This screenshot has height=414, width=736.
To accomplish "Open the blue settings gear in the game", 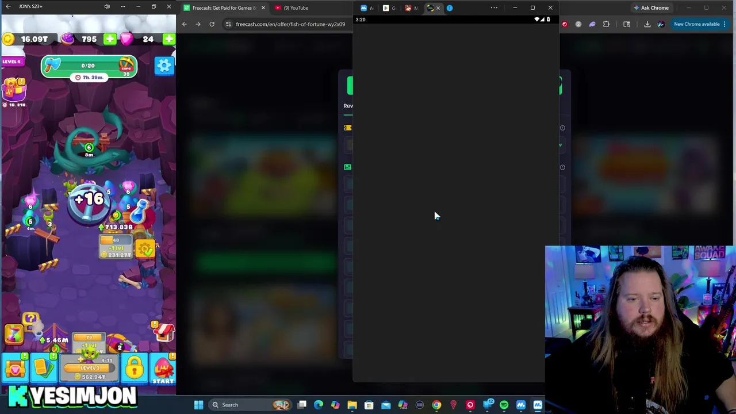I will [164, 66].
